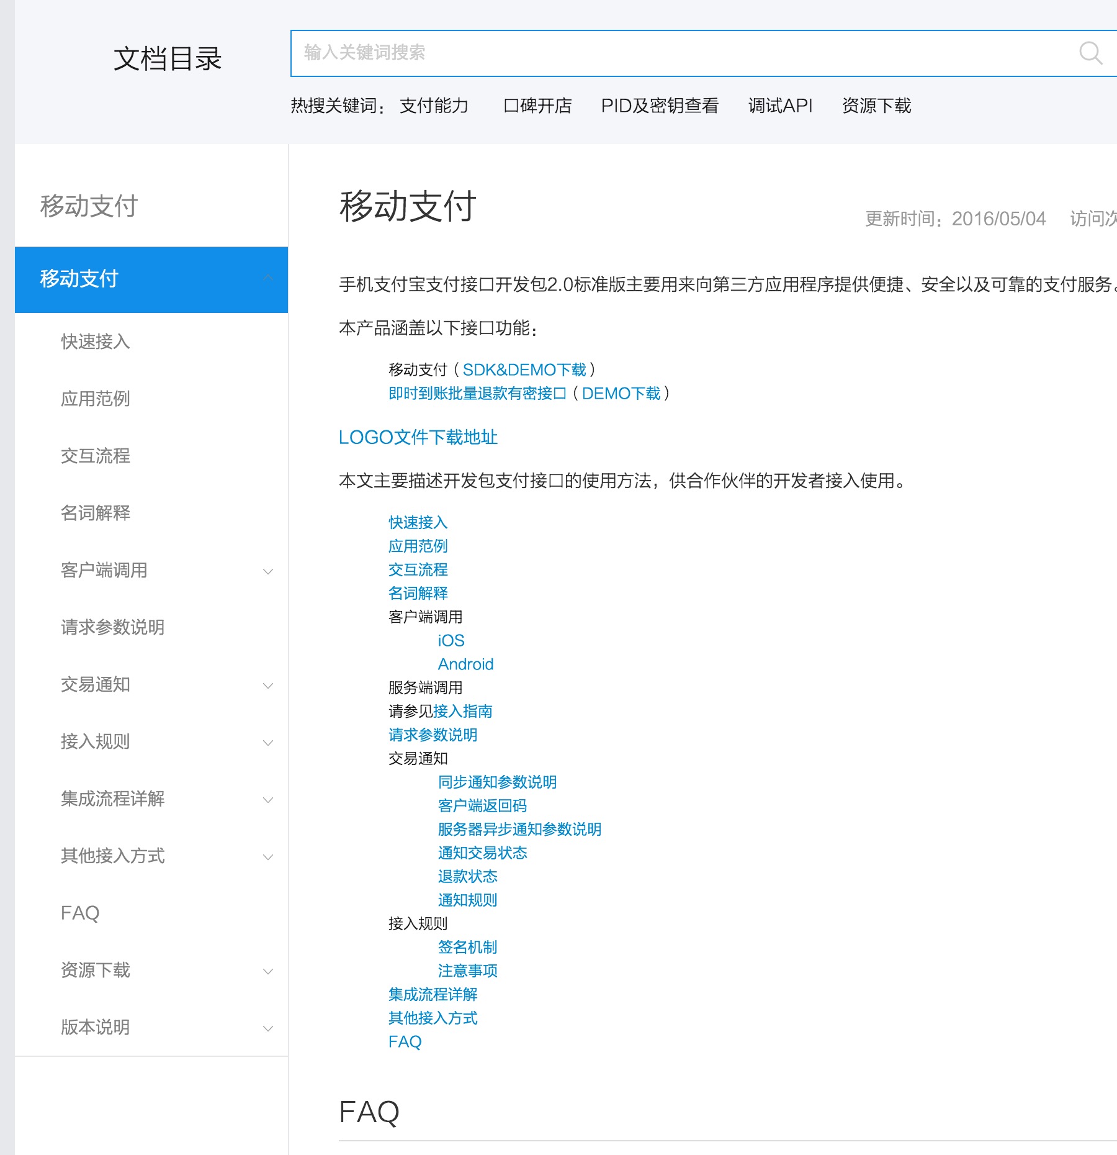The width and height of the screenshot is (1117, 1155).
Task: Click 名词解释 link in content list
Action: [418, 594]
